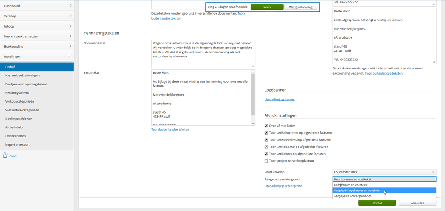The width and height of the screenshot is (445, 211).
Task: Open Aangepaste achtergrond dropdown
Action: 384,179
